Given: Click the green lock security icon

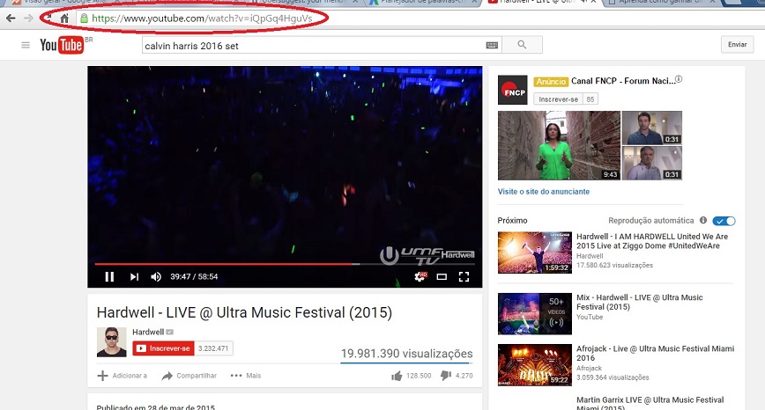Looking at the screenshot, I should tap(84, 18).
